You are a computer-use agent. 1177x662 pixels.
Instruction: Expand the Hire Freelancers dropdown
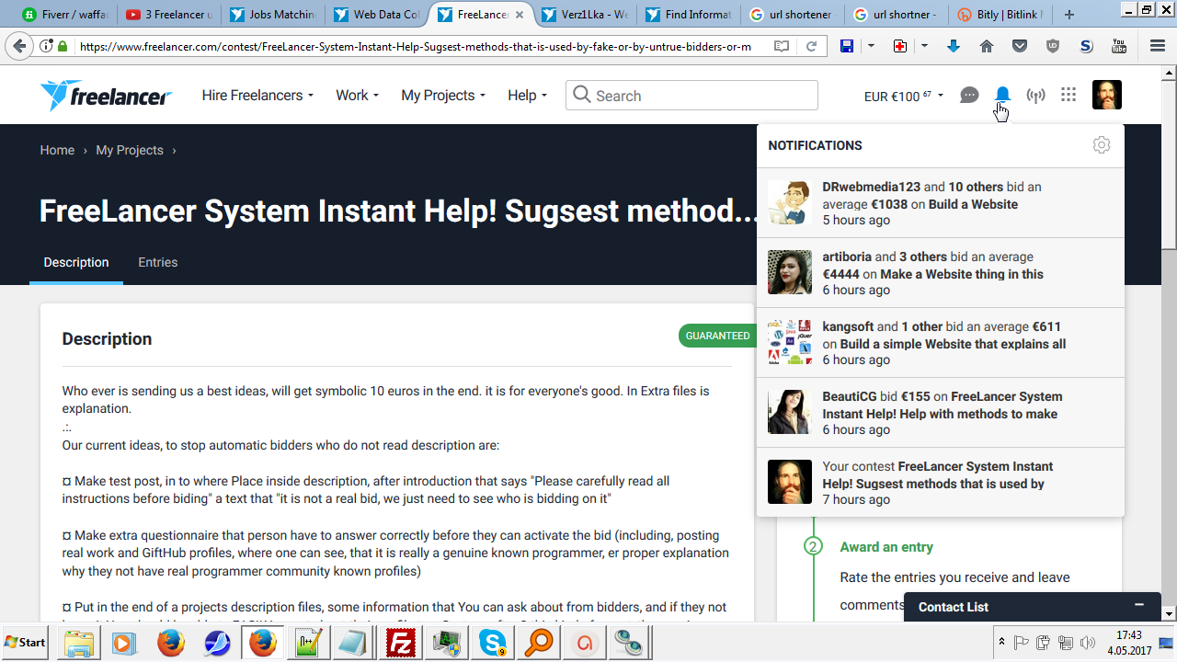coord(257,96)
